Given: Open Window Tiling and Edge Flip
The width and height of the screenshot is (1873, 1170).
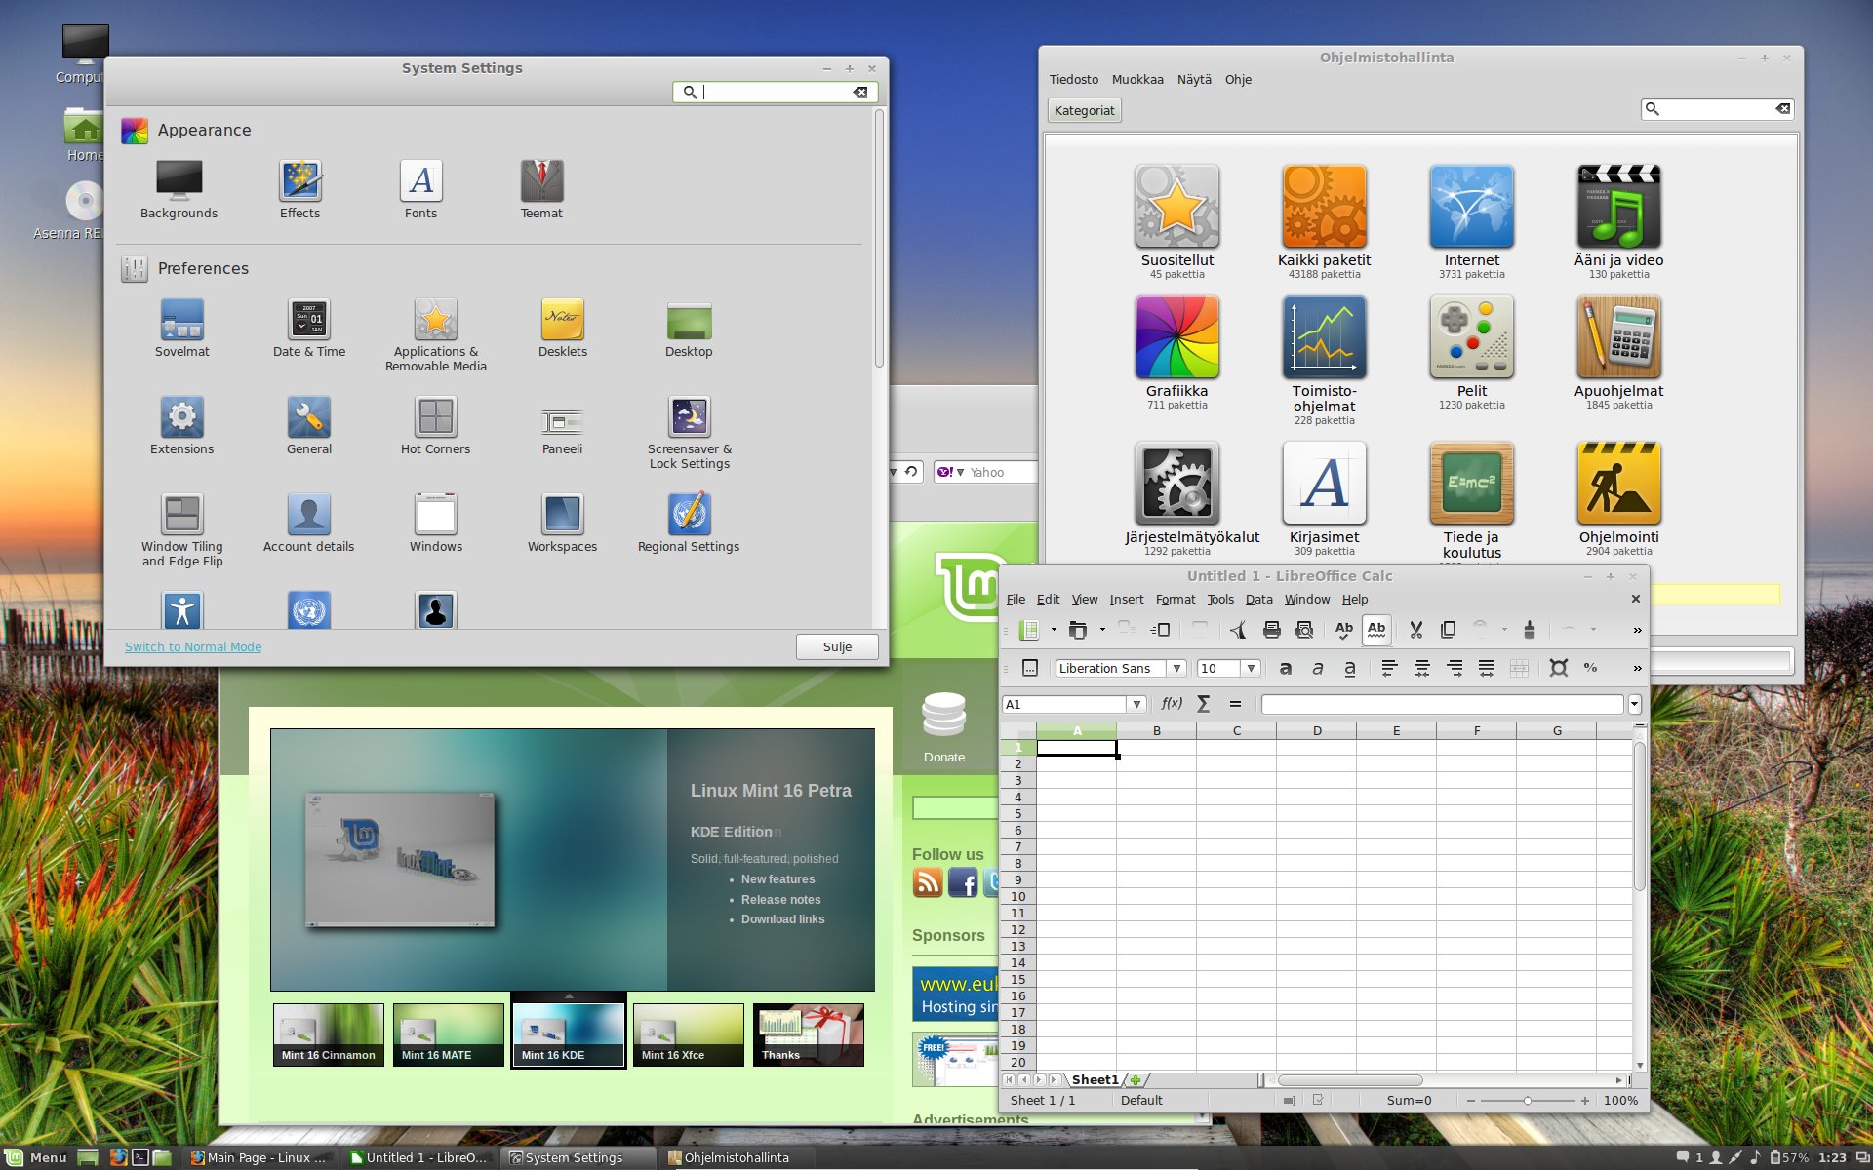Looking at the screenshot, I should 182,529.
